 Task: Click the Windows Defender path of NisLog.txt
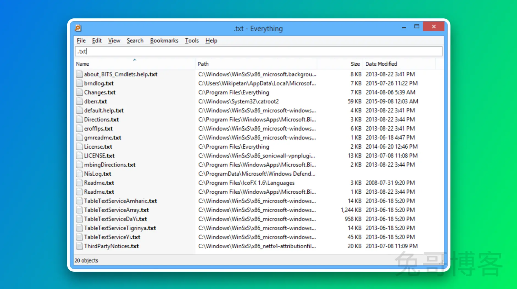click(x=257, y=174)
